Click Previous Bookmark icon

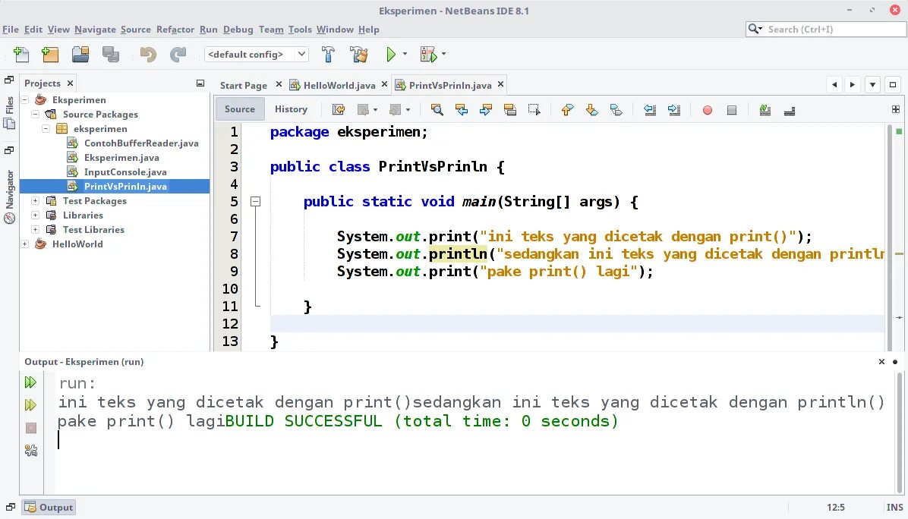point(568,109)
